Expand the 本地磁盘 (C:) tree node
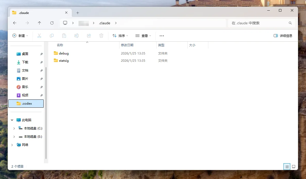The image size is (306, 179). 14,128
